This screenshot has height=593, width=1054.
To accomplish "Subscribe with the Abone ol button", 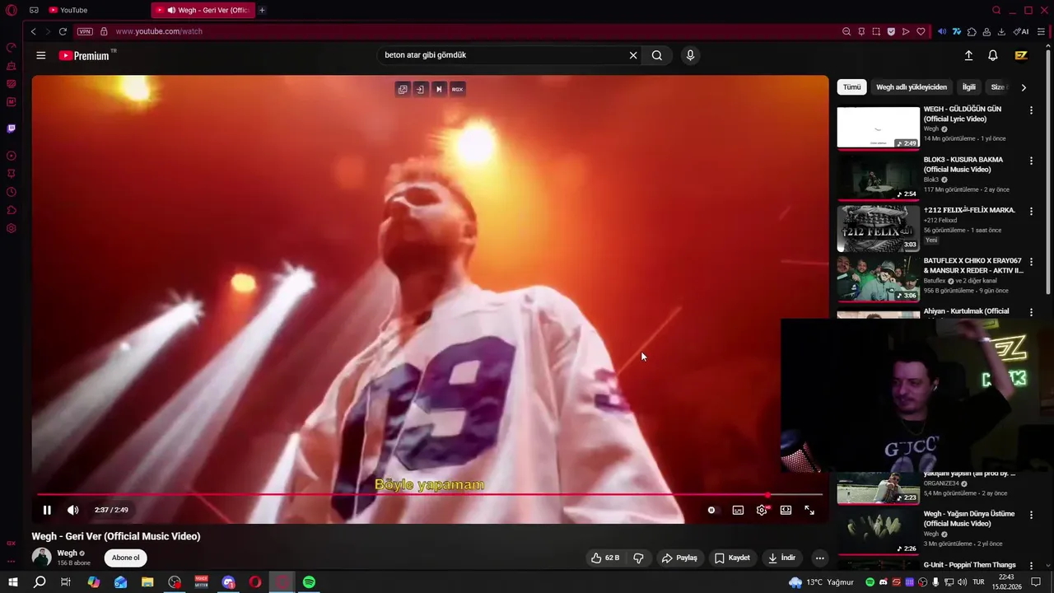I will [126, 558].
